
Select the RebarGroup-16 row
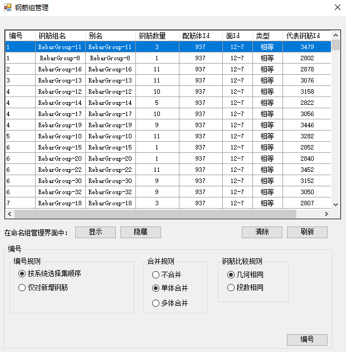point(60,69)
